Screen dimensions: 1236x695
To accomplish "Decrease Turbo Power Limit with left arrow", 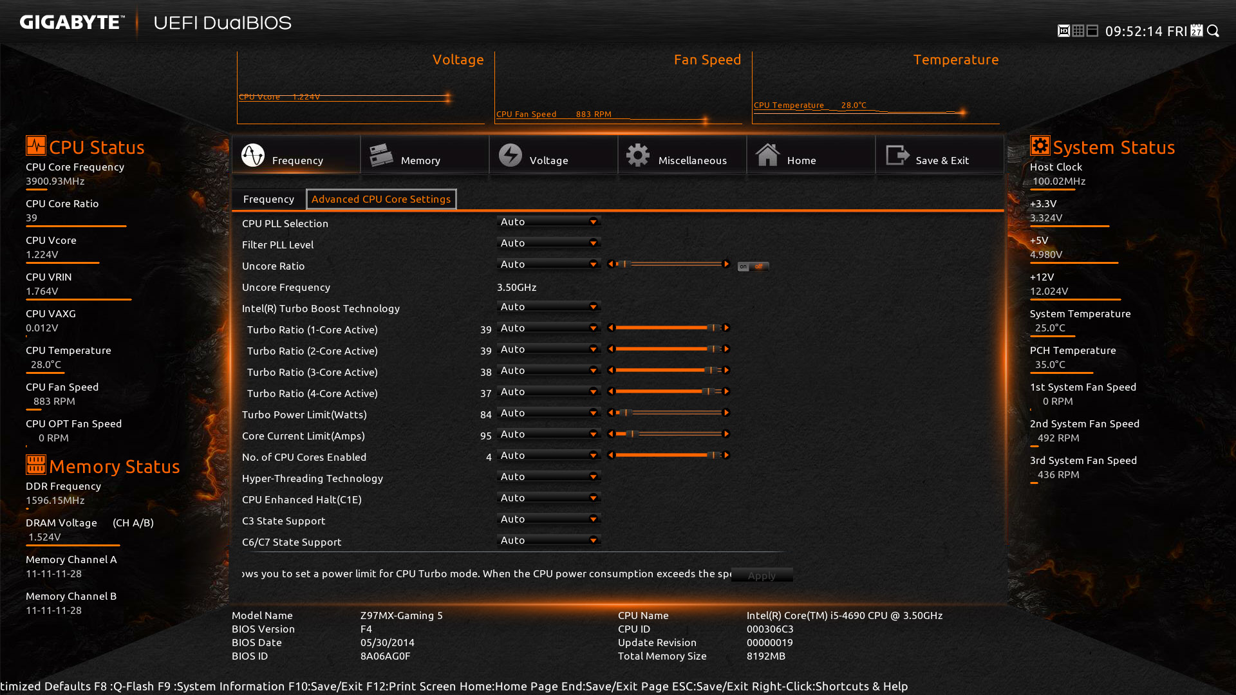I will pos(611,412).
